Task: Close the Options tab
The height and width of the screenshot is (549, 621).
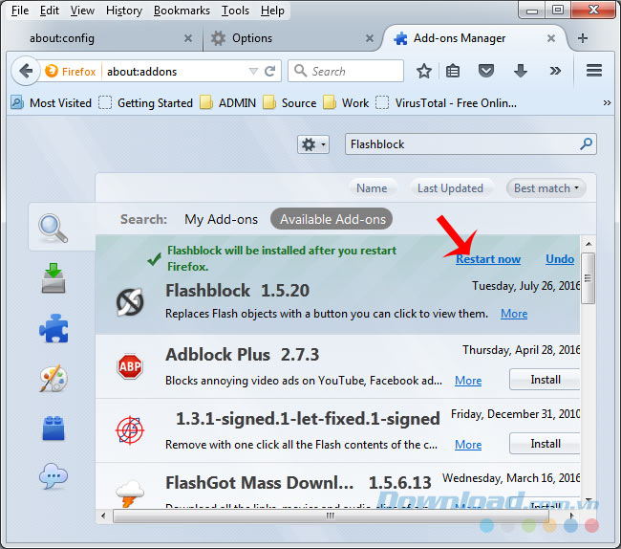Action: coord(370,38)
